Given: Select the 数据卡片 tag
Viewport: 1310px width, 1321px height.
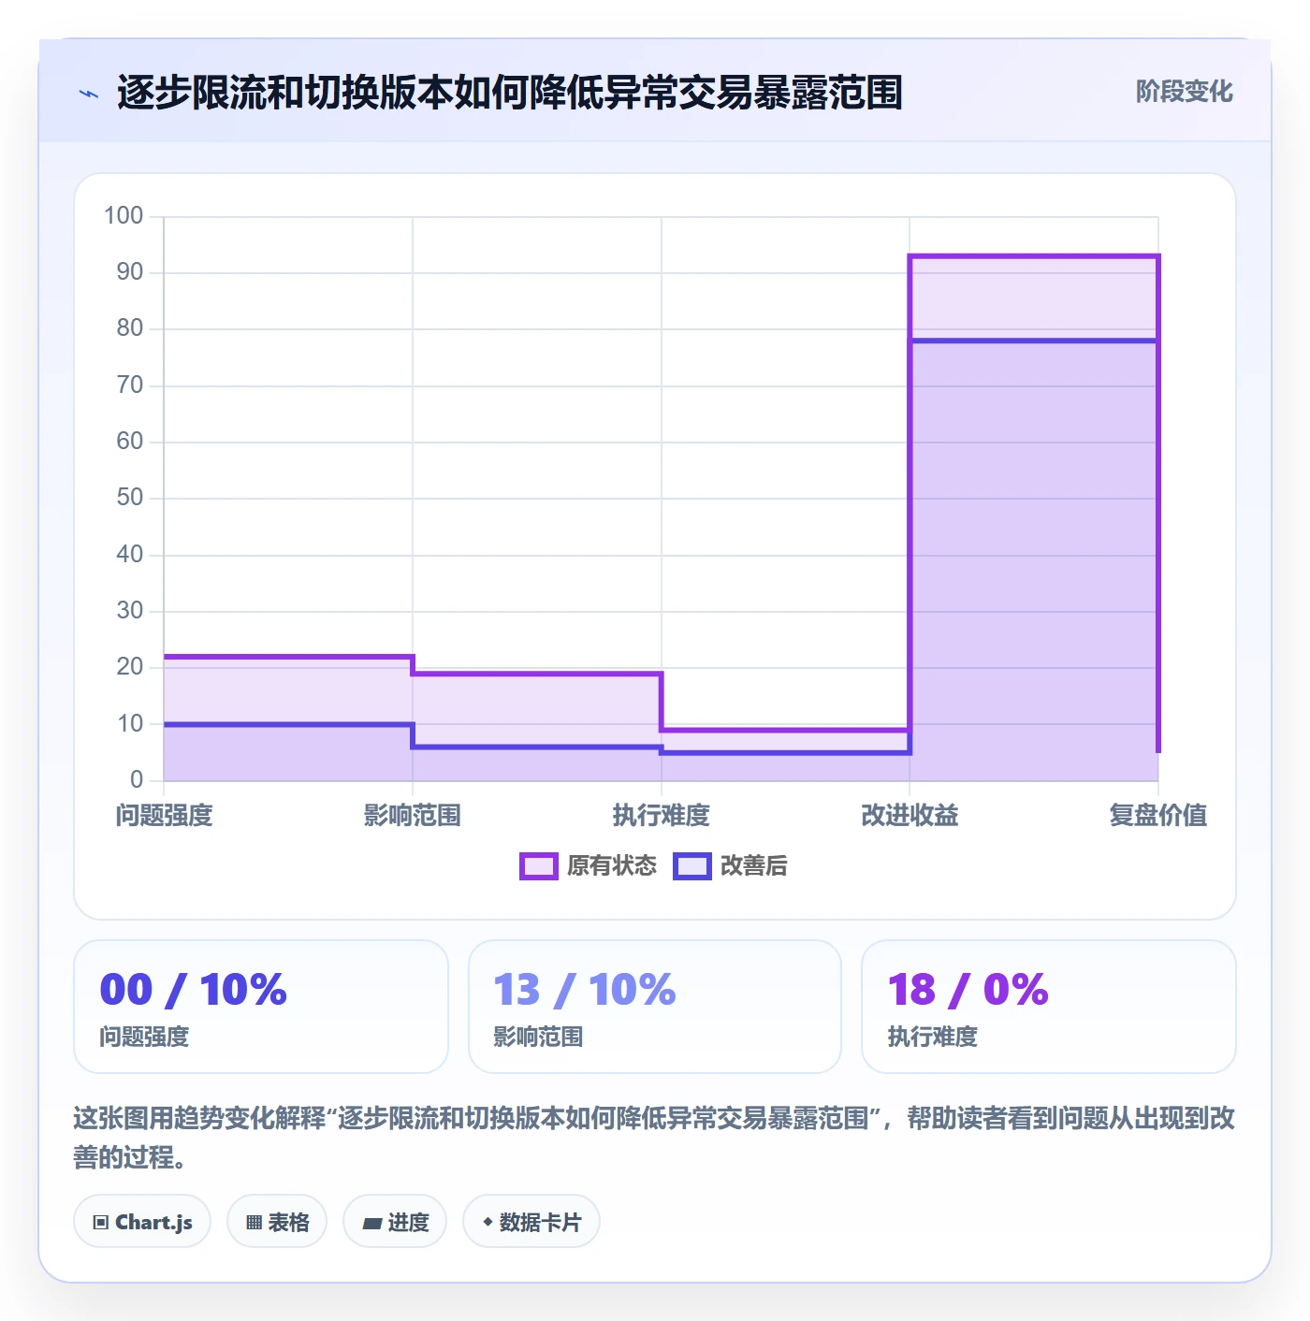Looking at the screenshot, I should 531,1221.
